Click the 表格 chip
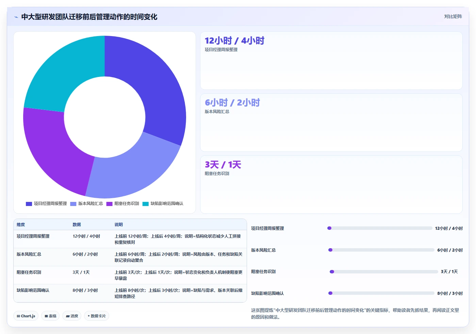 (x=50, y=316)
